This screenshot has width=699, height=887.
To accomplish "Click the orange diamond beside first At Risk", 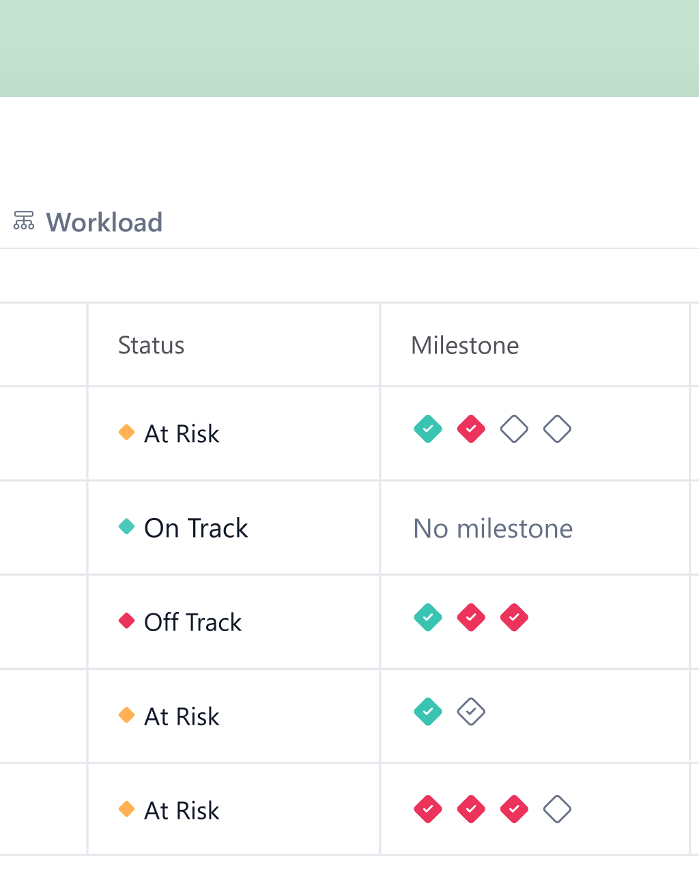I will (126, 432).
